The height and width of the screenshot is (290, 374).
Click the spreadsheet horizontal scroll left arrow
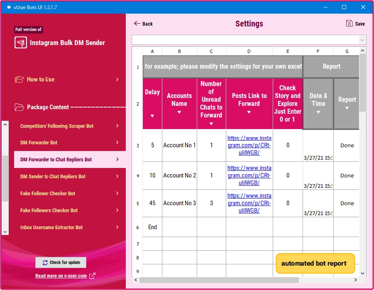[x=136, y=280]
